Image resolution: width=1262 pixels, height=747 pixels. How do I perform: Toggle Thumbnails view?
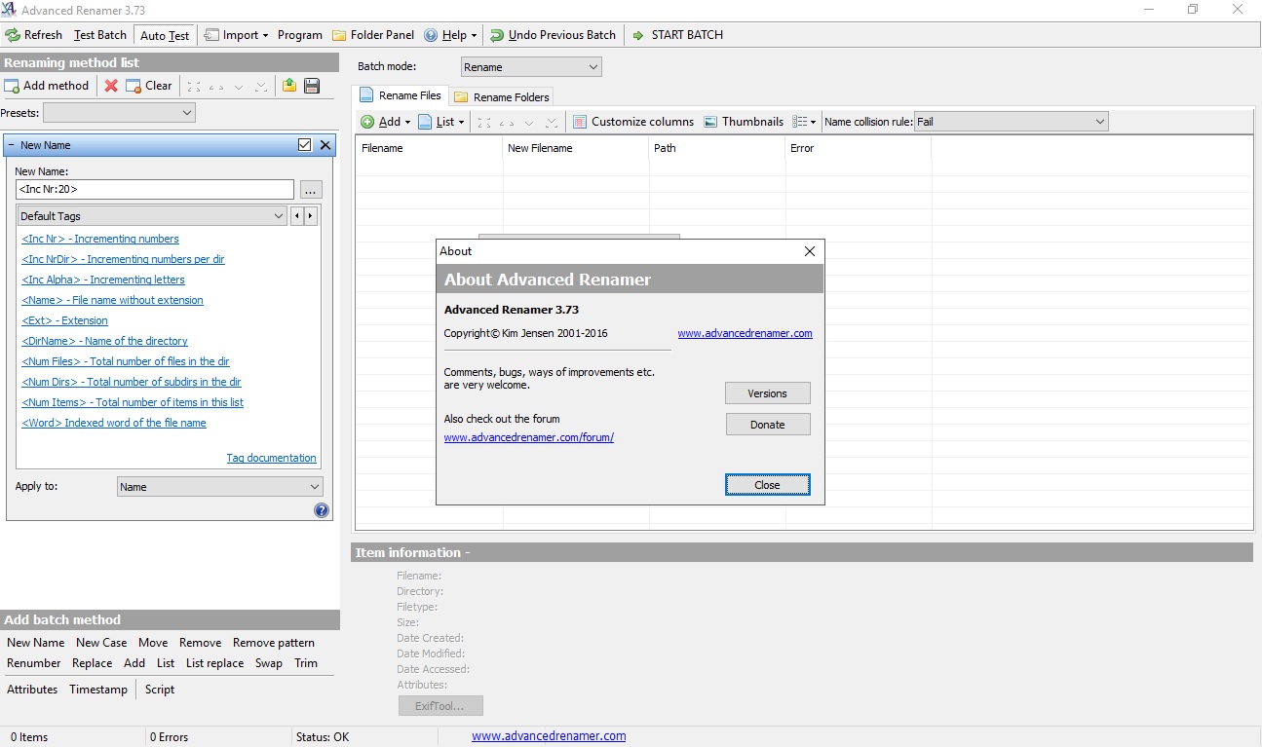[744, 122]
